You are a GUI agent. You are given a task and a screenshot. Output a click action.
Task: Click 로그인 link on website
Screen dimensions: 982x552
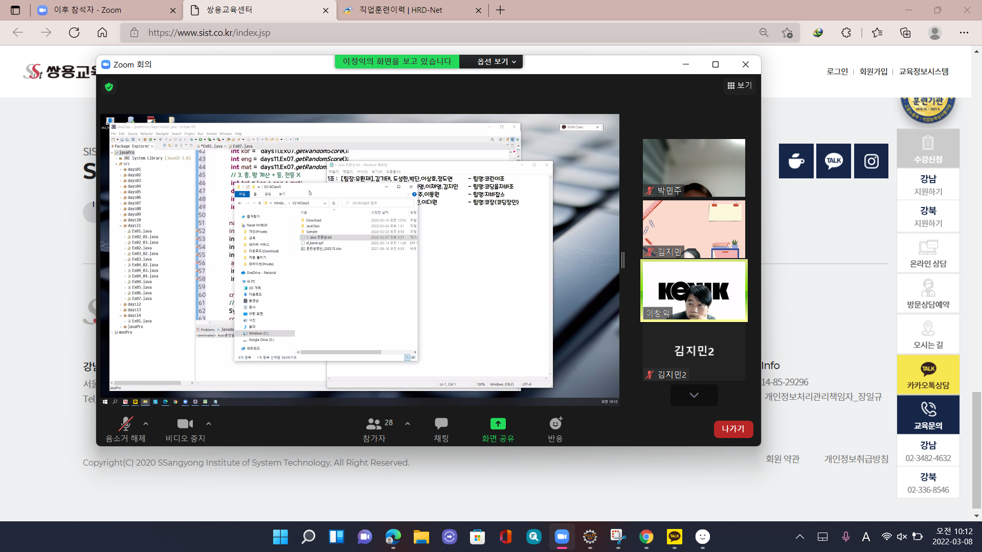(837, 72)
